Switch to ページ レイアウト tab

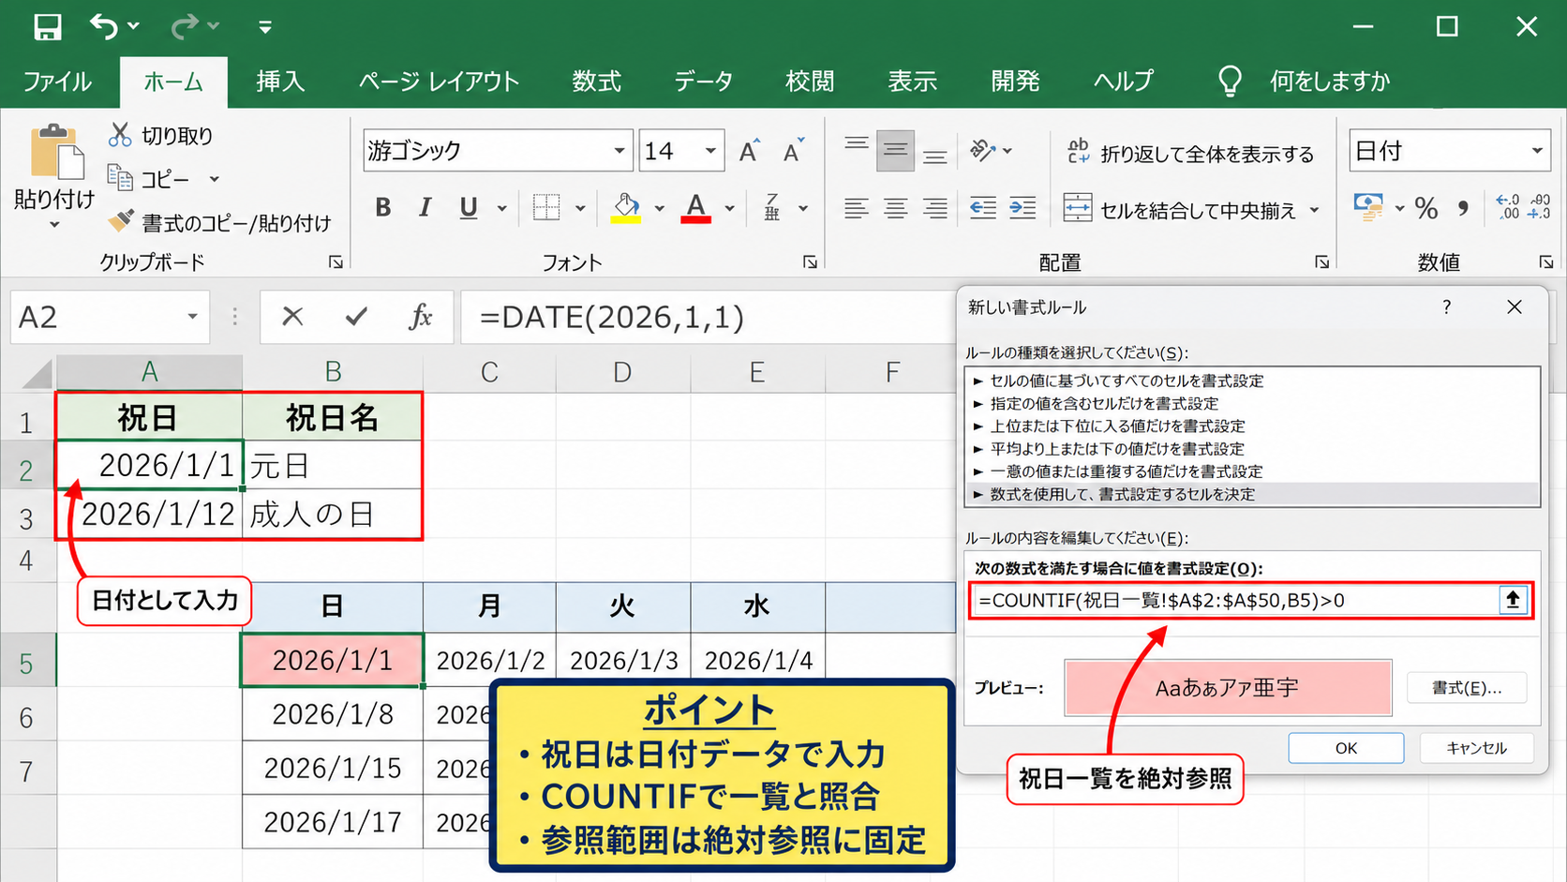point(439,82)
